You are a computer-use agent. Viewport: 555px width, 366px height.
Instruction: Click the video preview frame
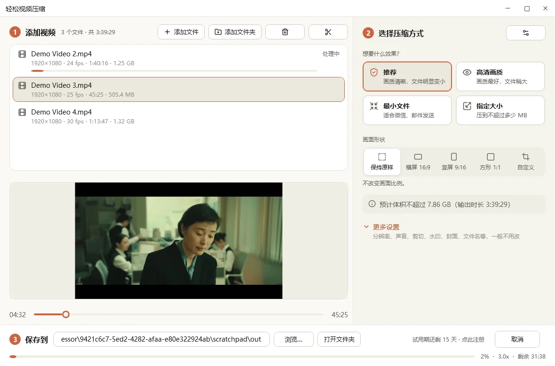179,241
